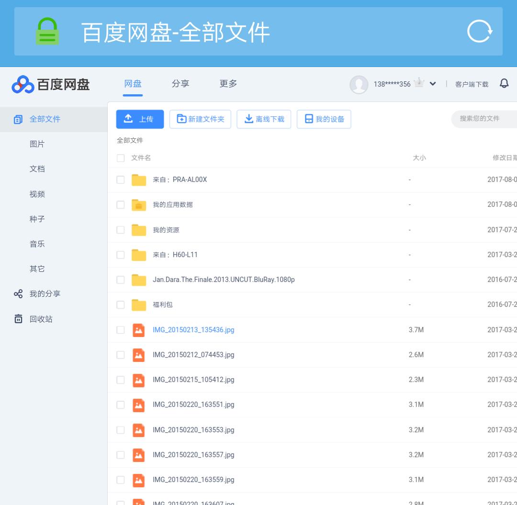The width and height of the screenshot is (517, 505).
Task: Click the 上传 upload button
Action: [x=140, y=119]
